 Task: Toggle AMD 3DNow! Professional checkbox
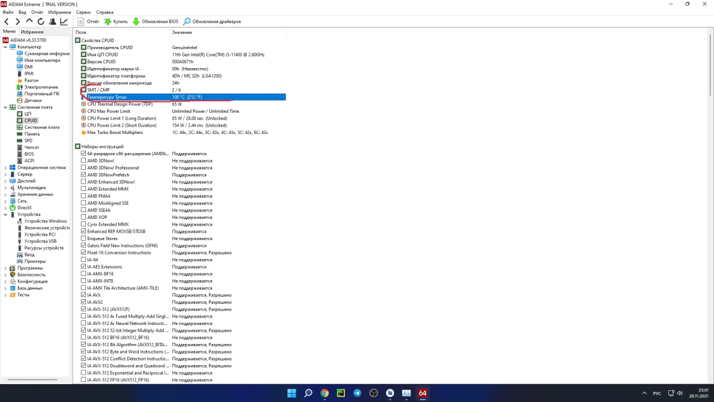[x=83, y=167]
